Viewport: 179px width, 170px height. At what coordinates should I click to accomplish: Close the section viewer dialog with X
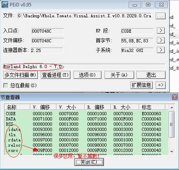coord(175,97)
